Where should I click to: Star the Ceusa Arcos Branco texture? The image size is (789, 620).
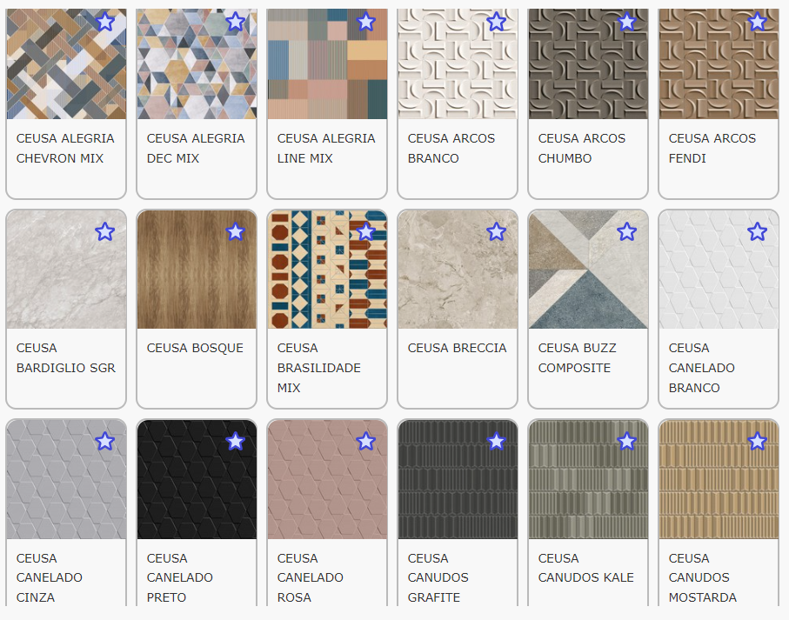tap(496, 22)
